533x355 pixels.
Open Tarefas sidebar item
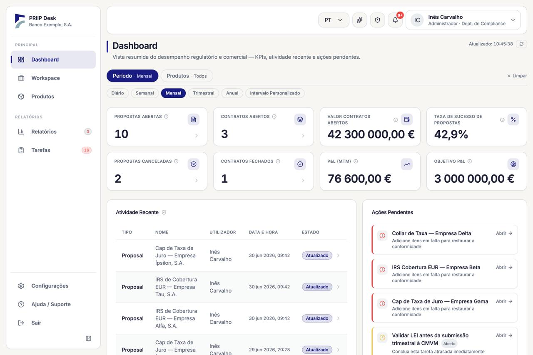pyautogui.click(x=53, y=150)
